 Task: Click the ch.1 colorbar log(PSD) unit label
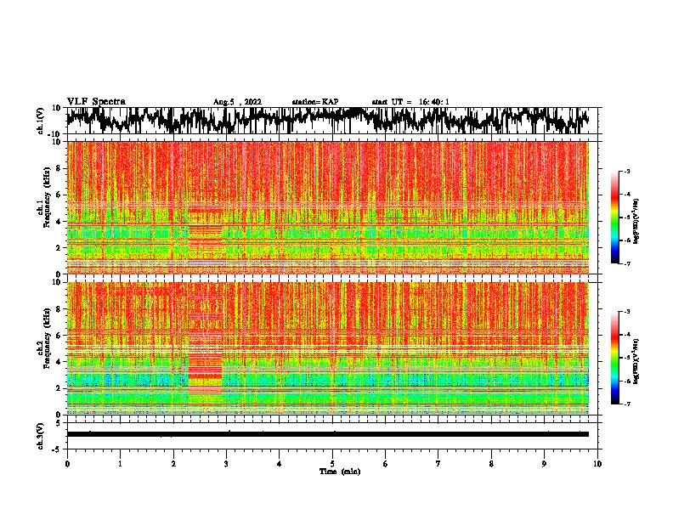click(x=636, y=222)
